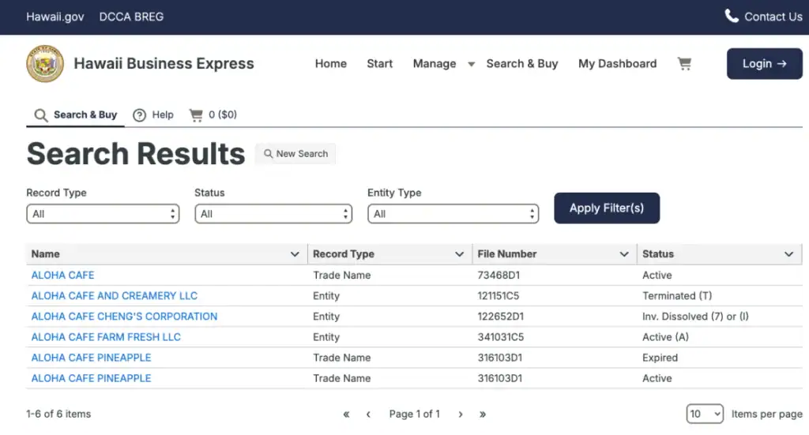Expand the Manage menu dropdown arrow

[471, 65]
